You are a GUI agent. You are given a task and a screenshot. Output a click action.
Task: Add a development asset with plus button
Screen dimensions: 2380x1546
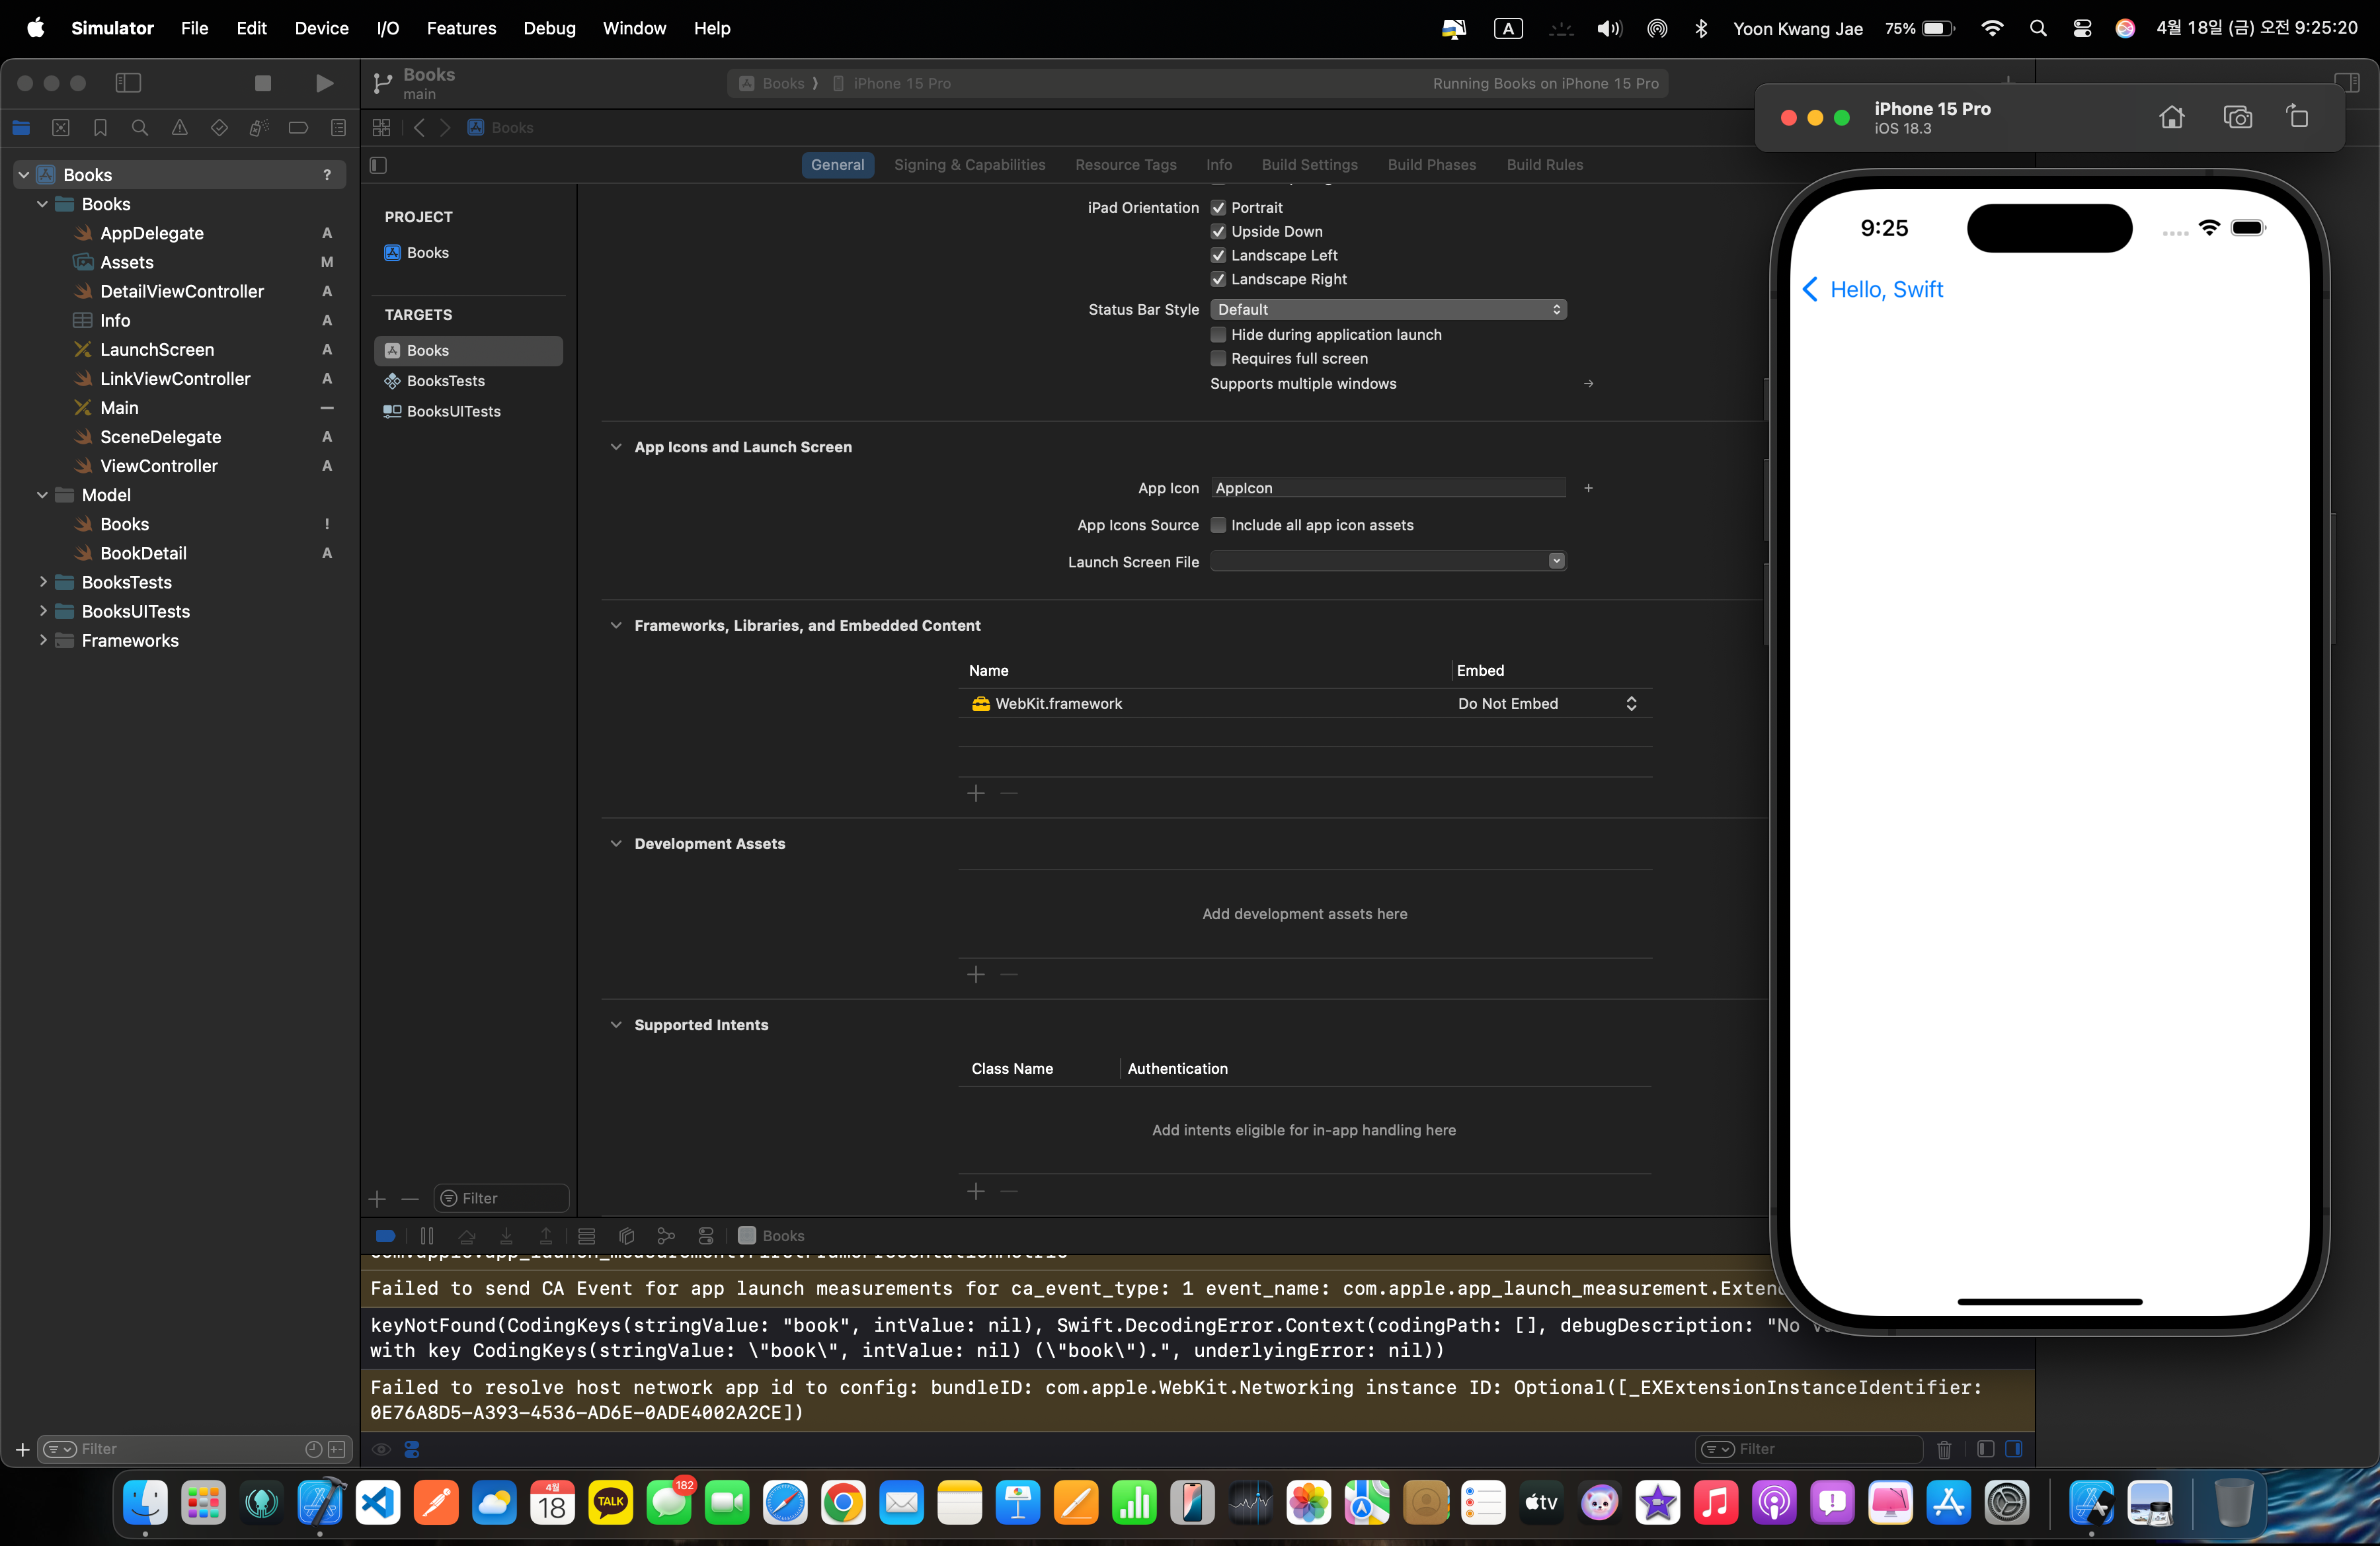(x=976, y=975)
